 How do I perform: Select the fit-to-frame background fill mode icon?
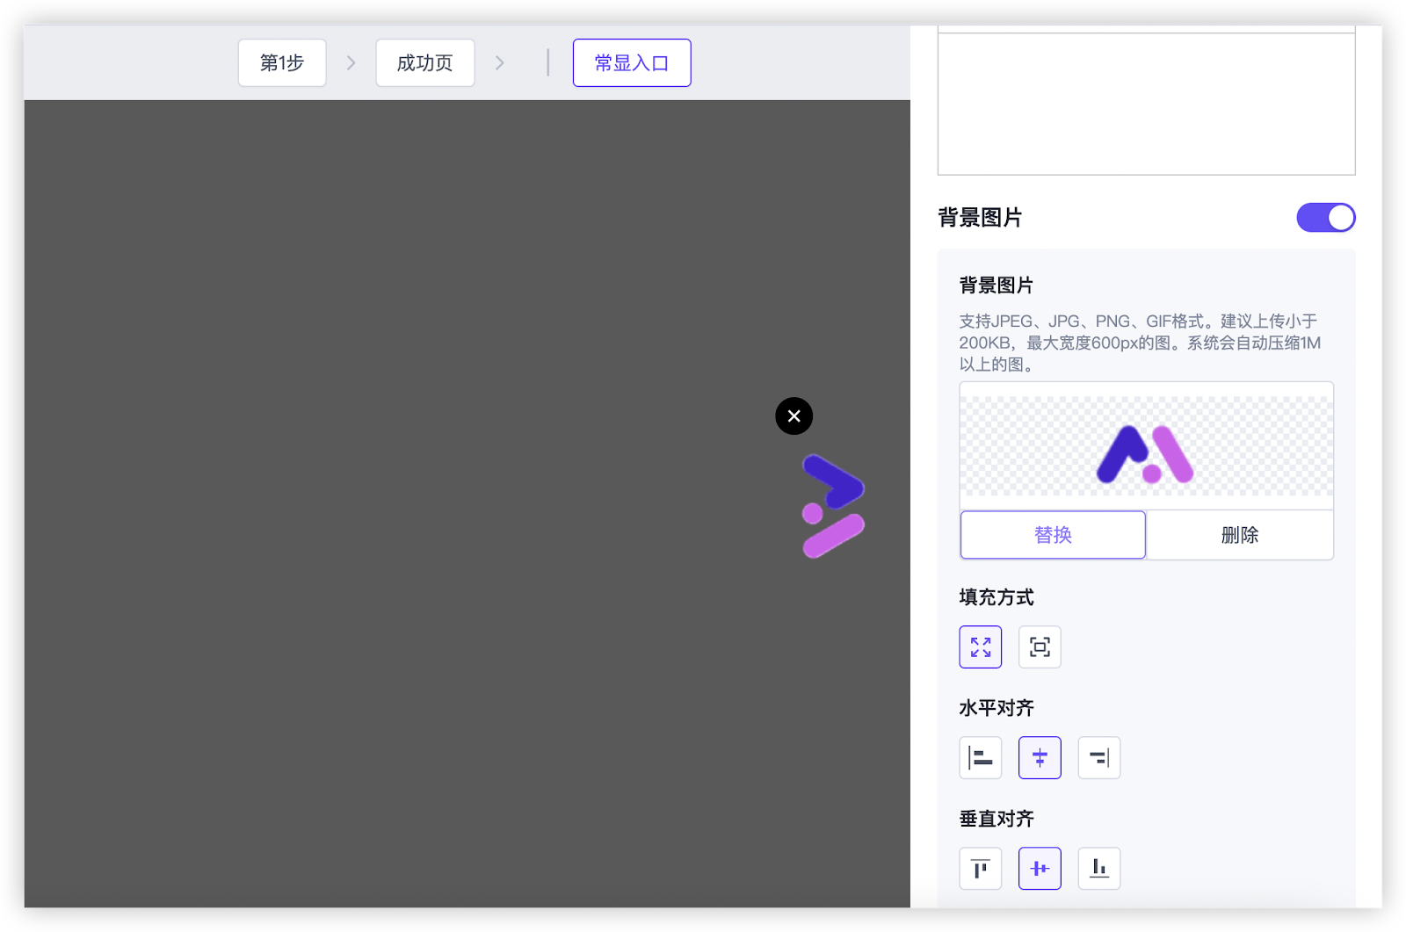click(x=1040, y=647)
